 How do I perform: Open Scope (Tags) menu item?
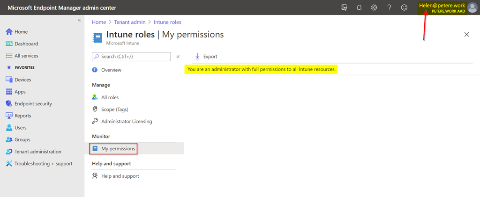click(114, 109)
